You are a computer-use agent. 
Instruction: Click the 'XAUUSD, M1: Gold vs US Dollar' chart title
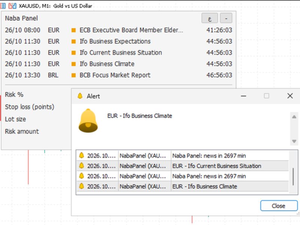pos(55,6)
